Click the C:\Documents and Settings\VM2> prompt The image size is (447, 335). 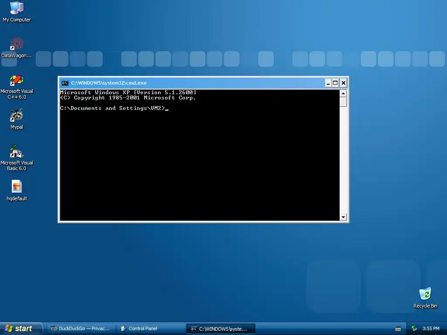[113, 108]
